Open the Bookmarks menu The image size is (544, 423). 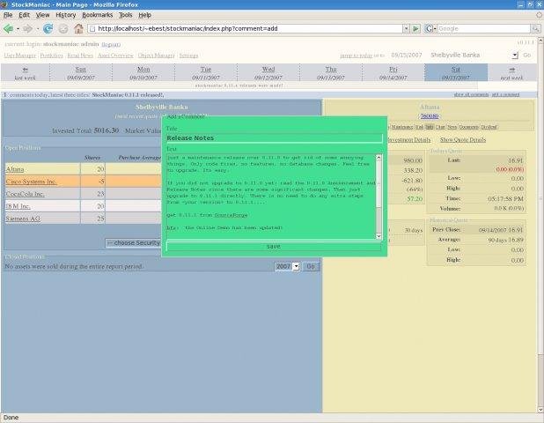click(98, 15)
